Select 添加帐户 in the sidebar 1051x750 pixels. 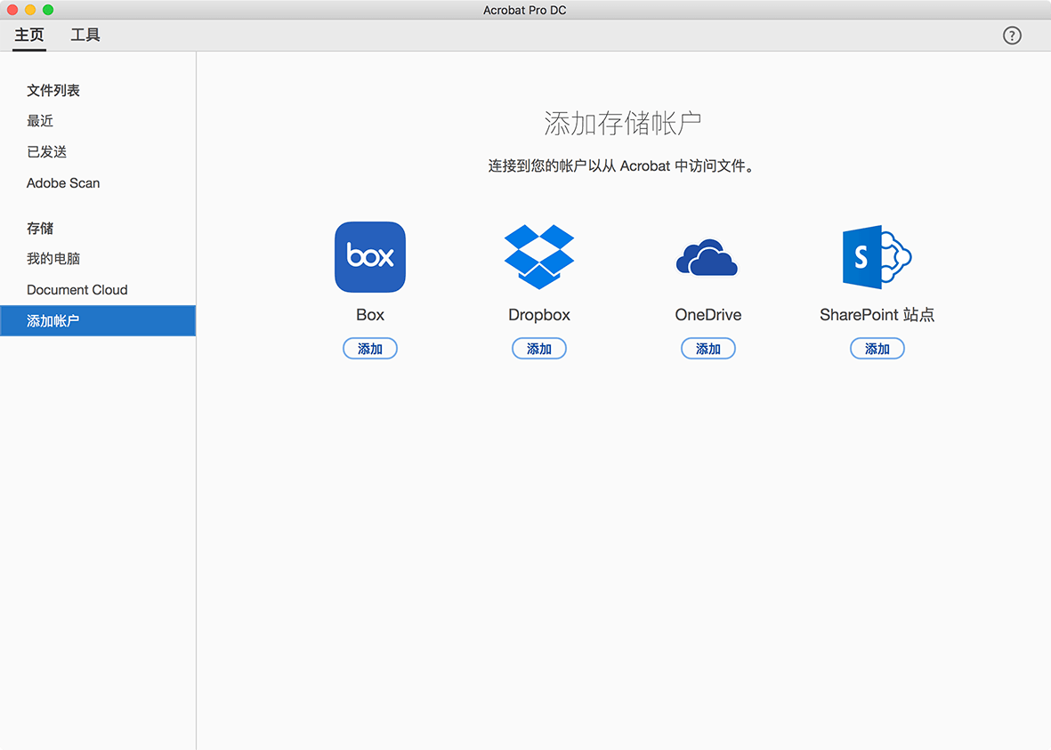point(98,321)
